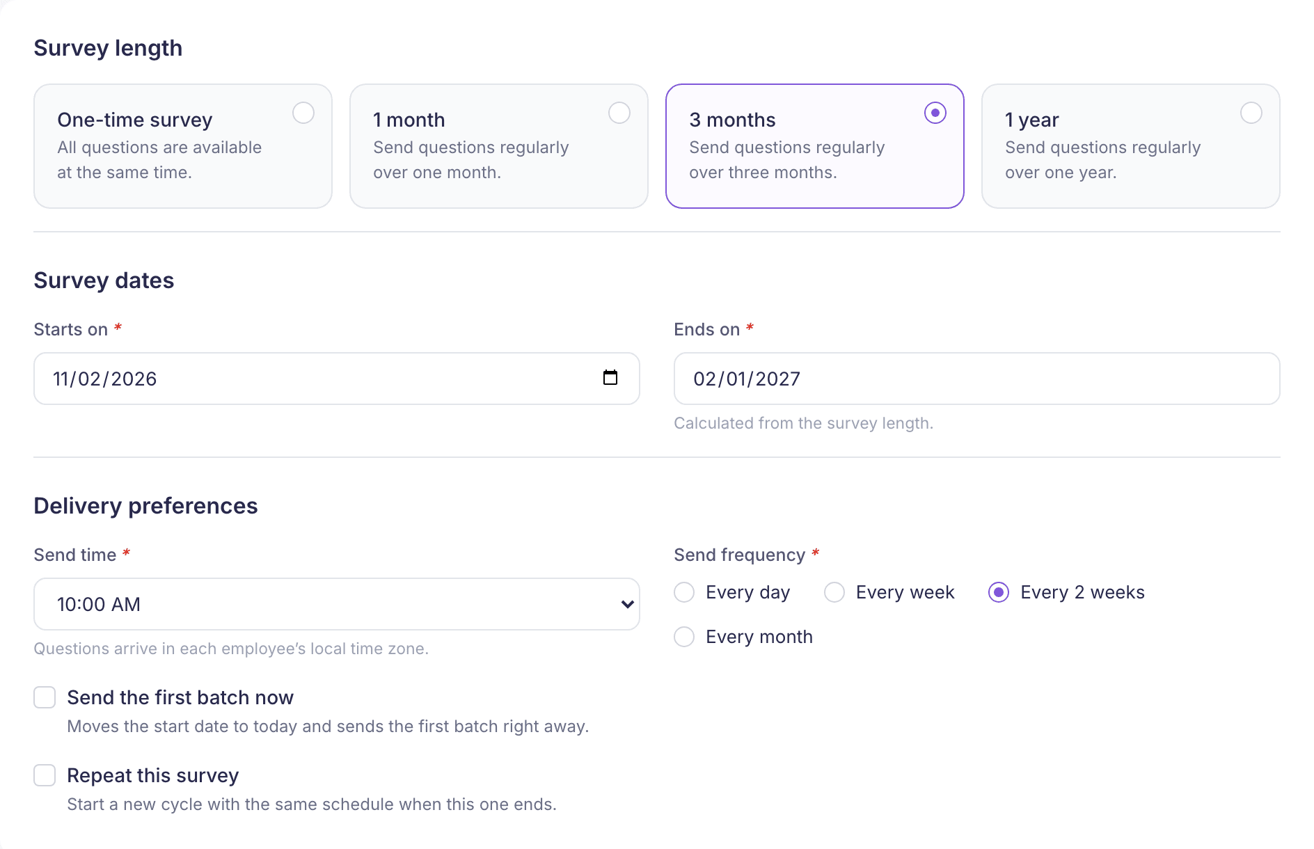1314x849 pixels.
Task: Choose the 1 month survey length radio
Action: tap(619, 113)
